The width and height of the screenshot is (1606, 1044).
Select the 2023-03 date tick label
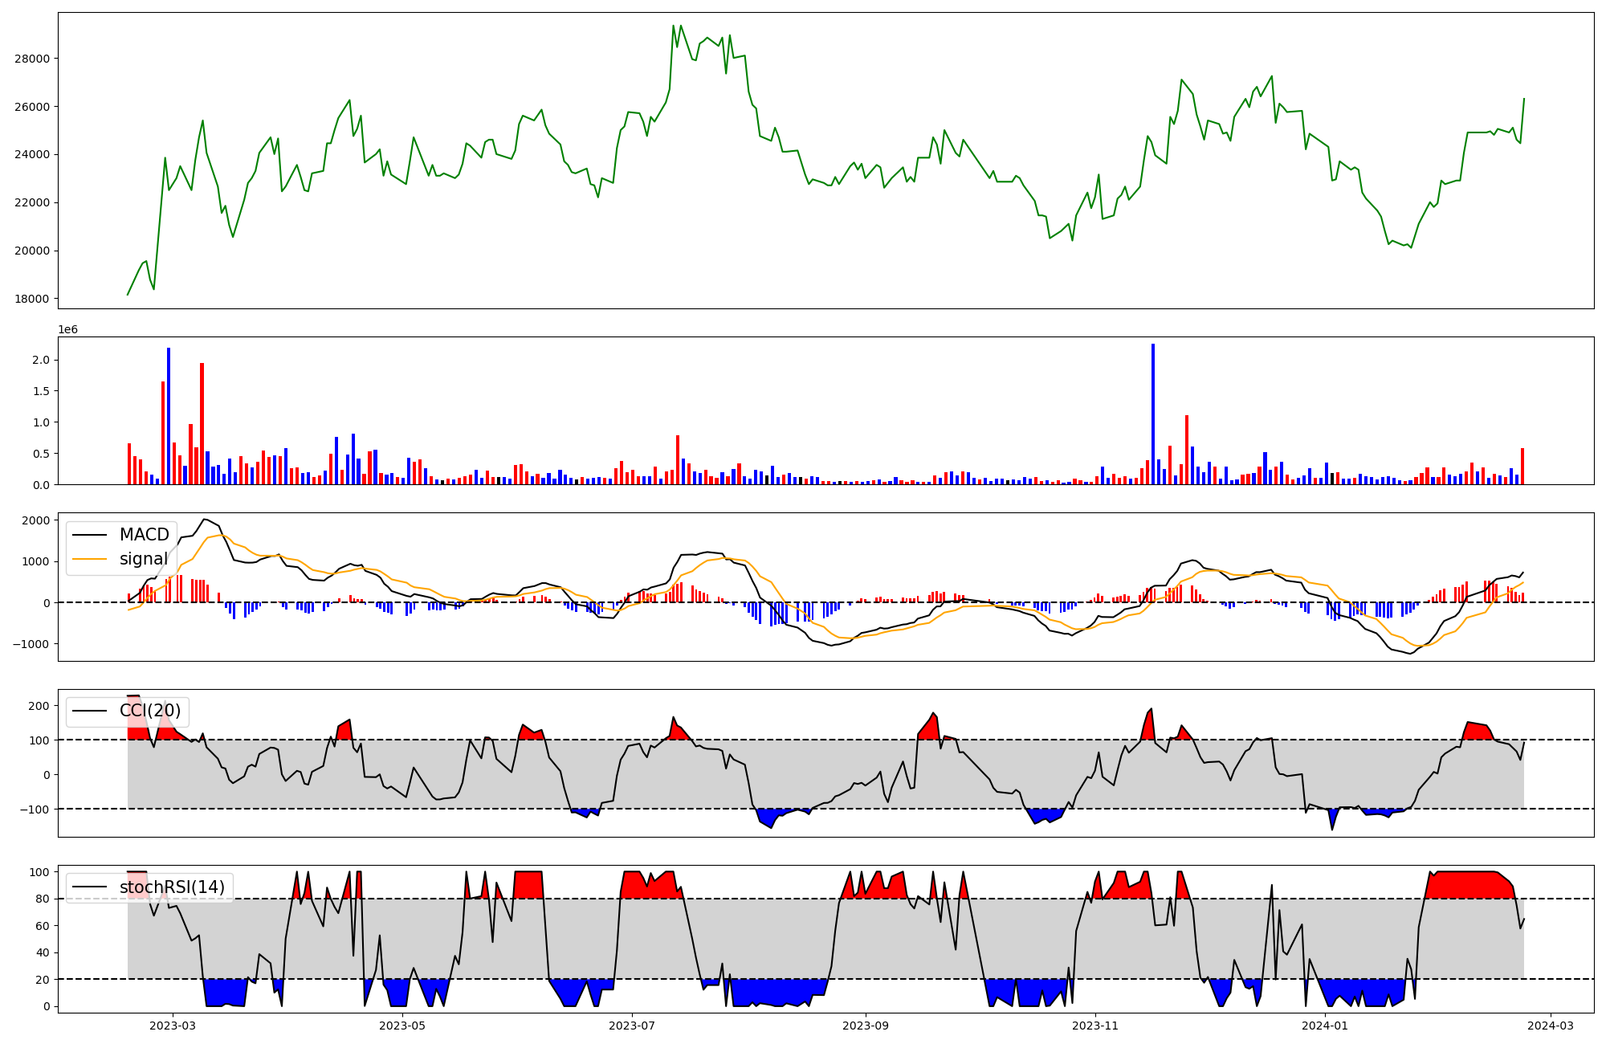tap(173, 1026)
